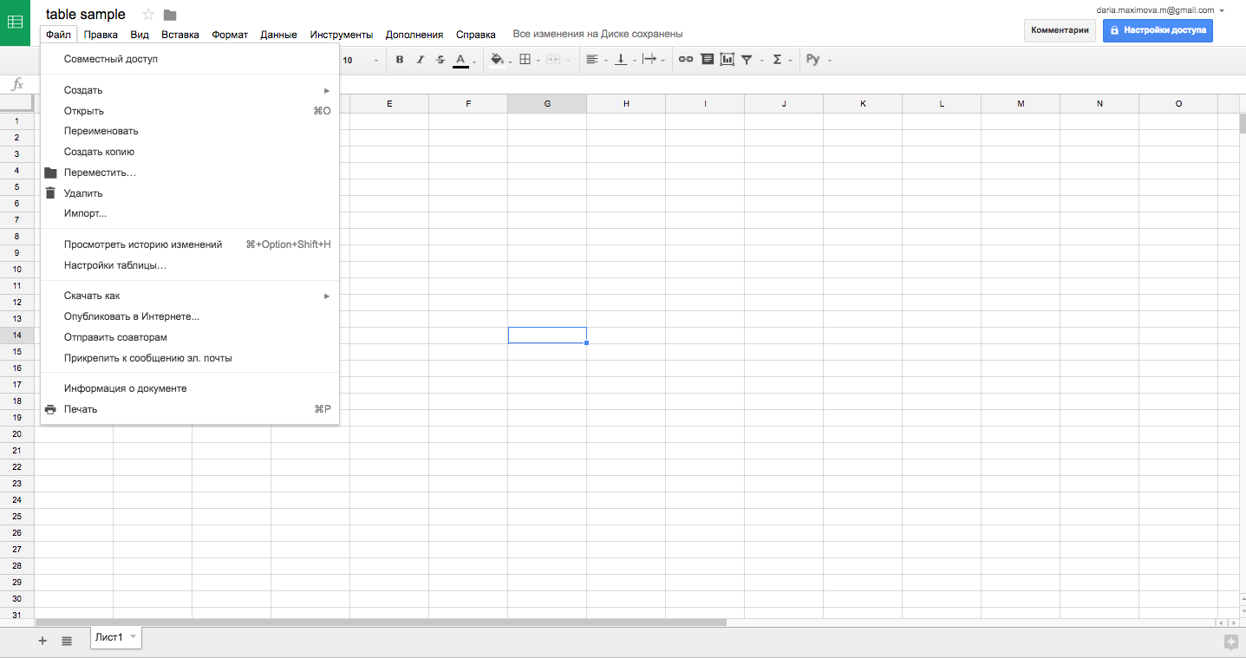Viewport: 1246px width, 658px height.
Task: Open the fill color bucket picker
Action: [497, 60]
